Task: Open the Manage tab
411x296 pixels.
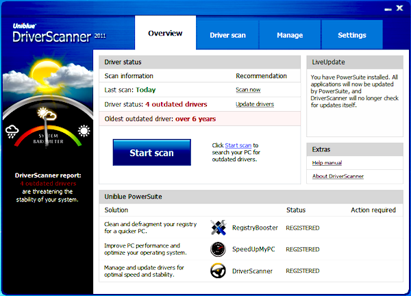Action: [x=290, y=35]
